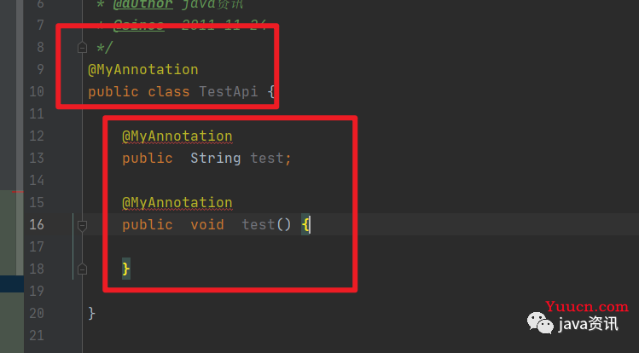Viewport: 639px width, 353px height.
Task: Click the void keyword on line 16
Action: [207, 224]
